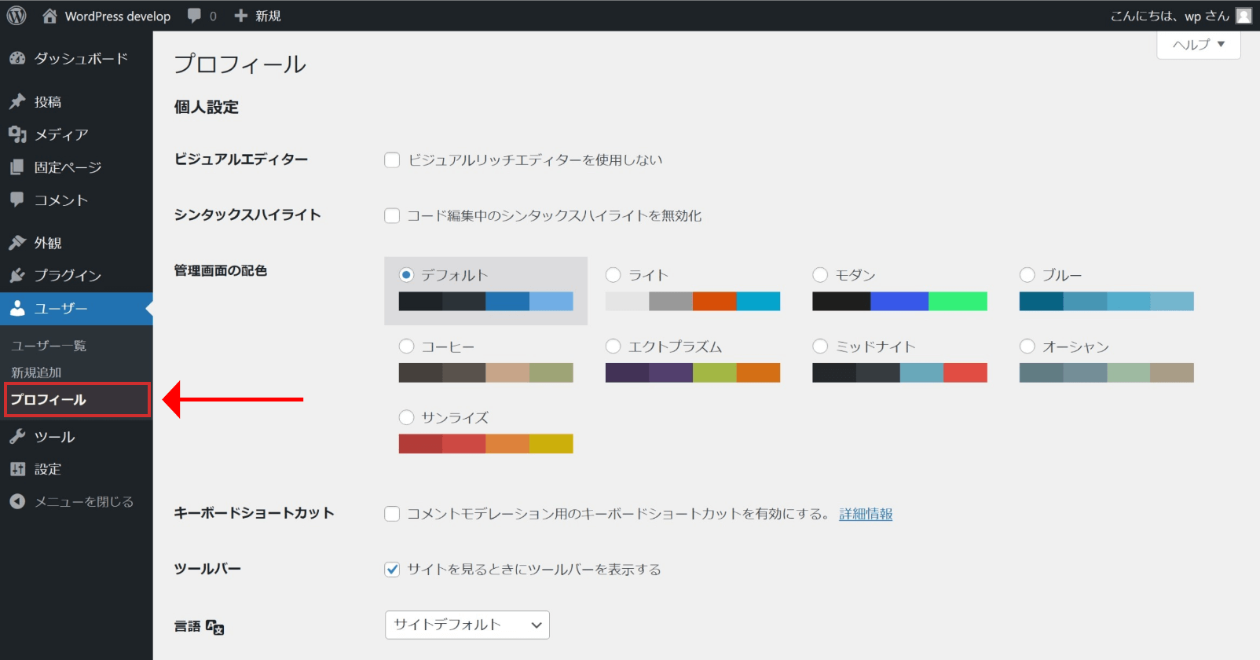Click the 個人設定 section heading
The width and height of the screenshot is (1260, 660).
pyautogui.click(x=207, y=107)
